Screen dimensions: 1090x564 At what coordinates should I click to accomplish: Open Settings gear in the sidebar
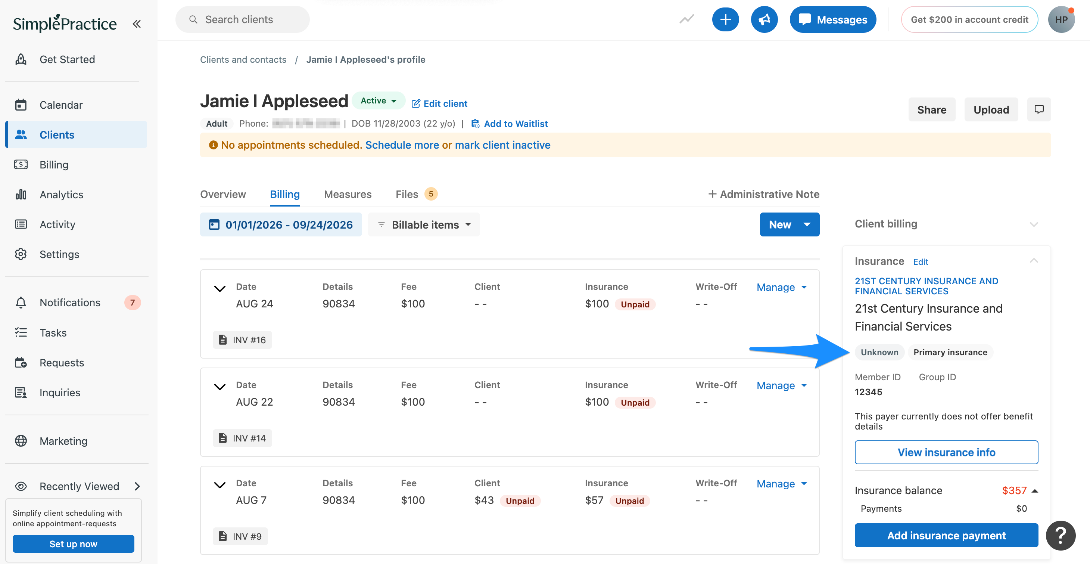click(x=76, y=254)
